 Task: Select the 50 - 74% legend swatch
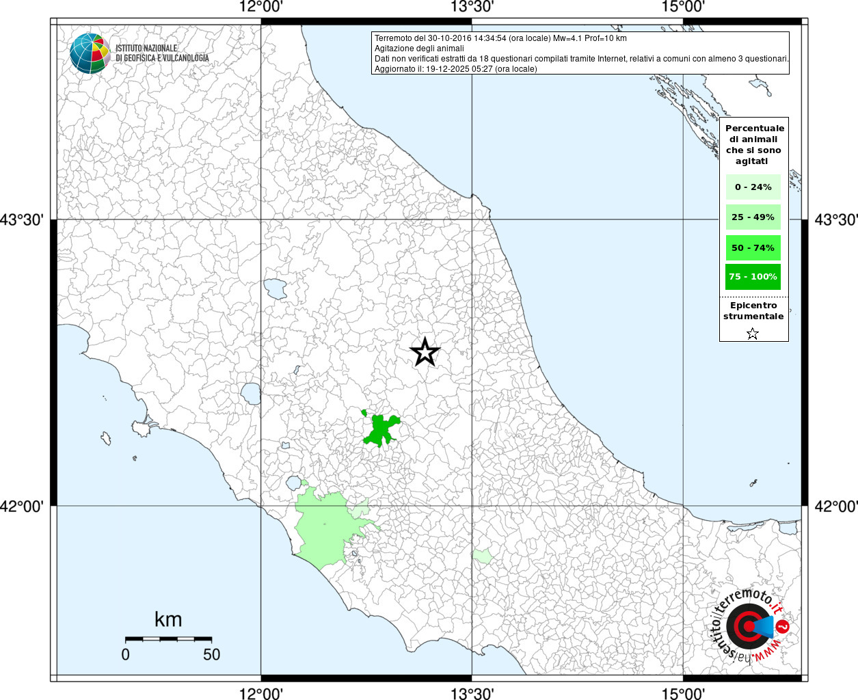click(x=753, y=247)
